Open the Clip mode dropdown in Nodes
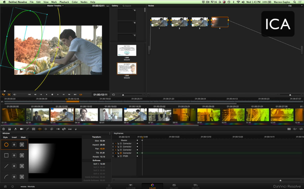The width and height of the screenshot is (304, 189). click(x=295, y=6)
